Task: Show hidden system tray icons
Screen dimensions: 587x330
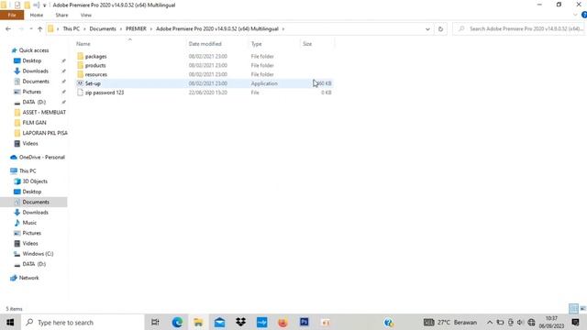Action: pos(490,322)
